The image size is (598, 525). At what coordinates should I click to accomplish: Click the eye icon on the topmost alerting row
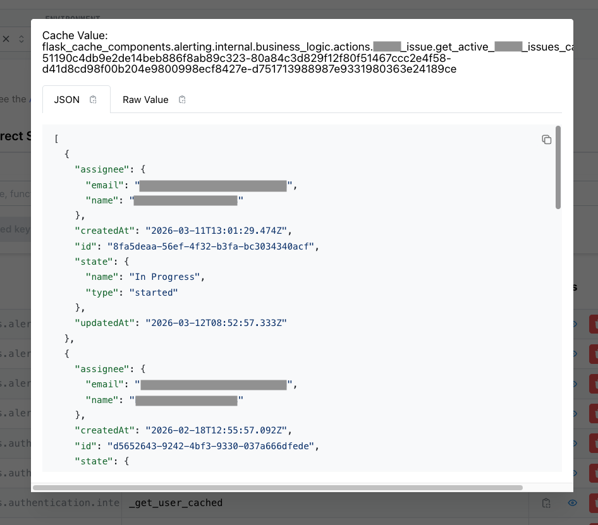(x=573, y=323)
